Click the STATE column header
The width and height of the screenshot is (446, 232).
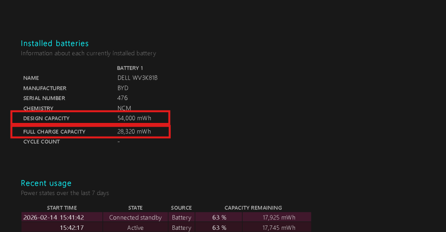click(135, 208)
